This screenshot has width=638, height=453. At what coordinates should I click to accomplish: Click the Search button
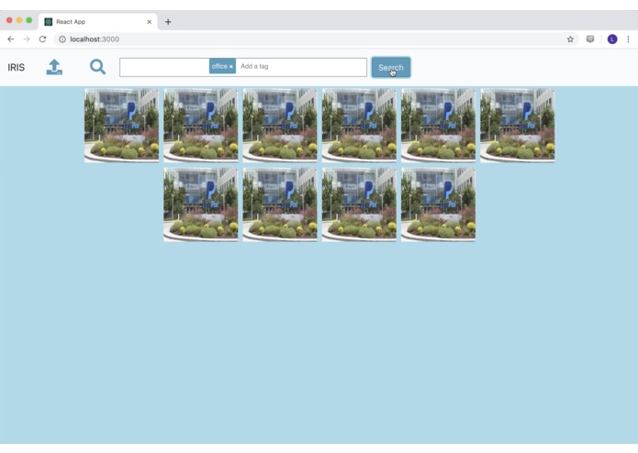click(391, 68)
